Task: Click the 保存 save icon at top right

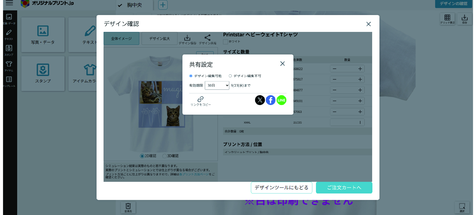Action: coord(465,19)
